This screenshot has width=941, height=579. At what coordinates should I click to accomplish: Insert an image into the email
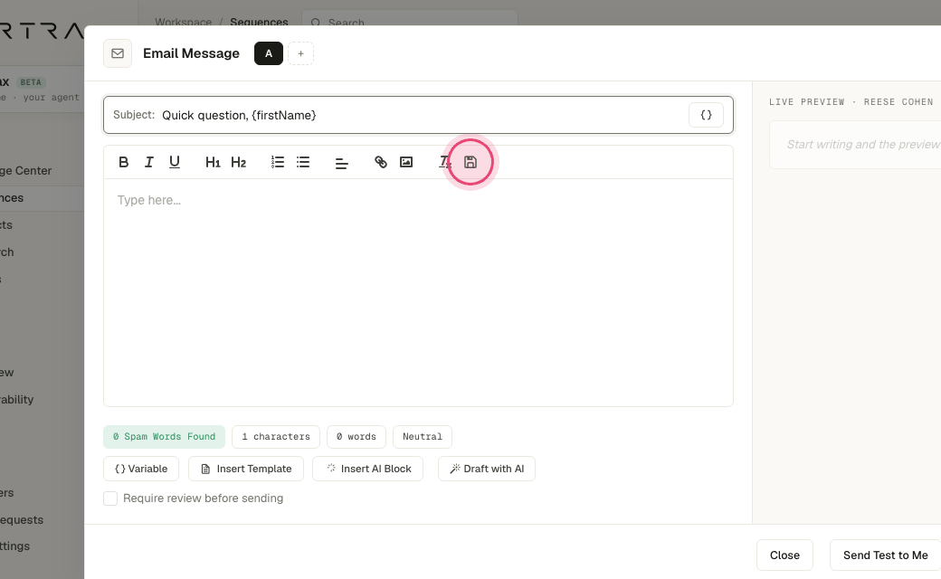406,162
